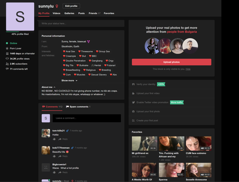The width and height of the screenshot is (239, 182).
Task: Click the profile filled progress bar
Action: tap(20, 32)
